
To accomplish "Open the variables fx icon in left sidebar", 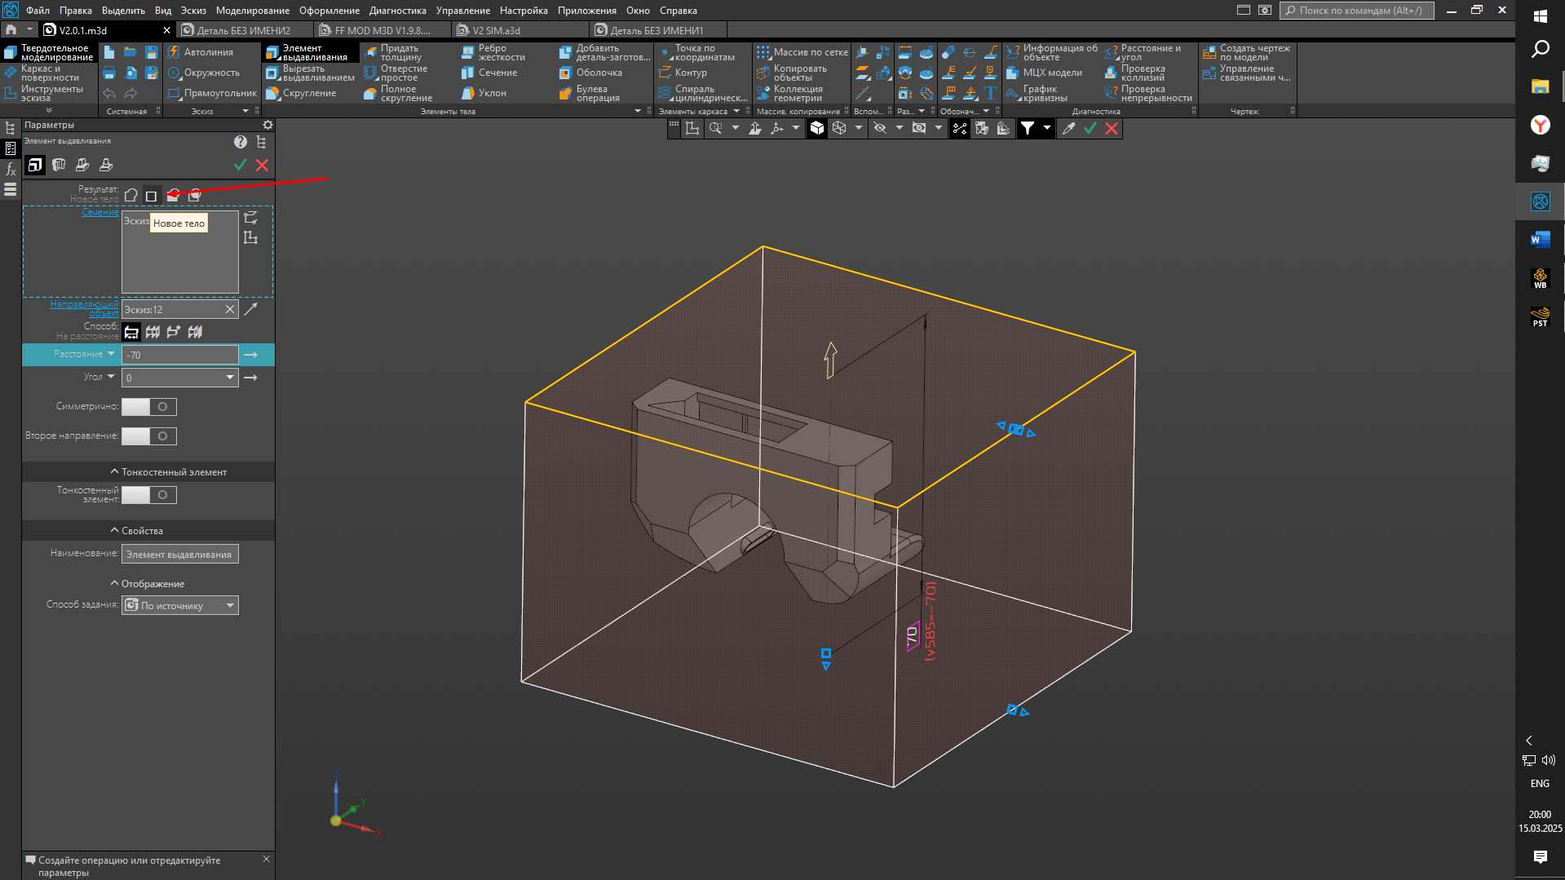I will point(10,169).
